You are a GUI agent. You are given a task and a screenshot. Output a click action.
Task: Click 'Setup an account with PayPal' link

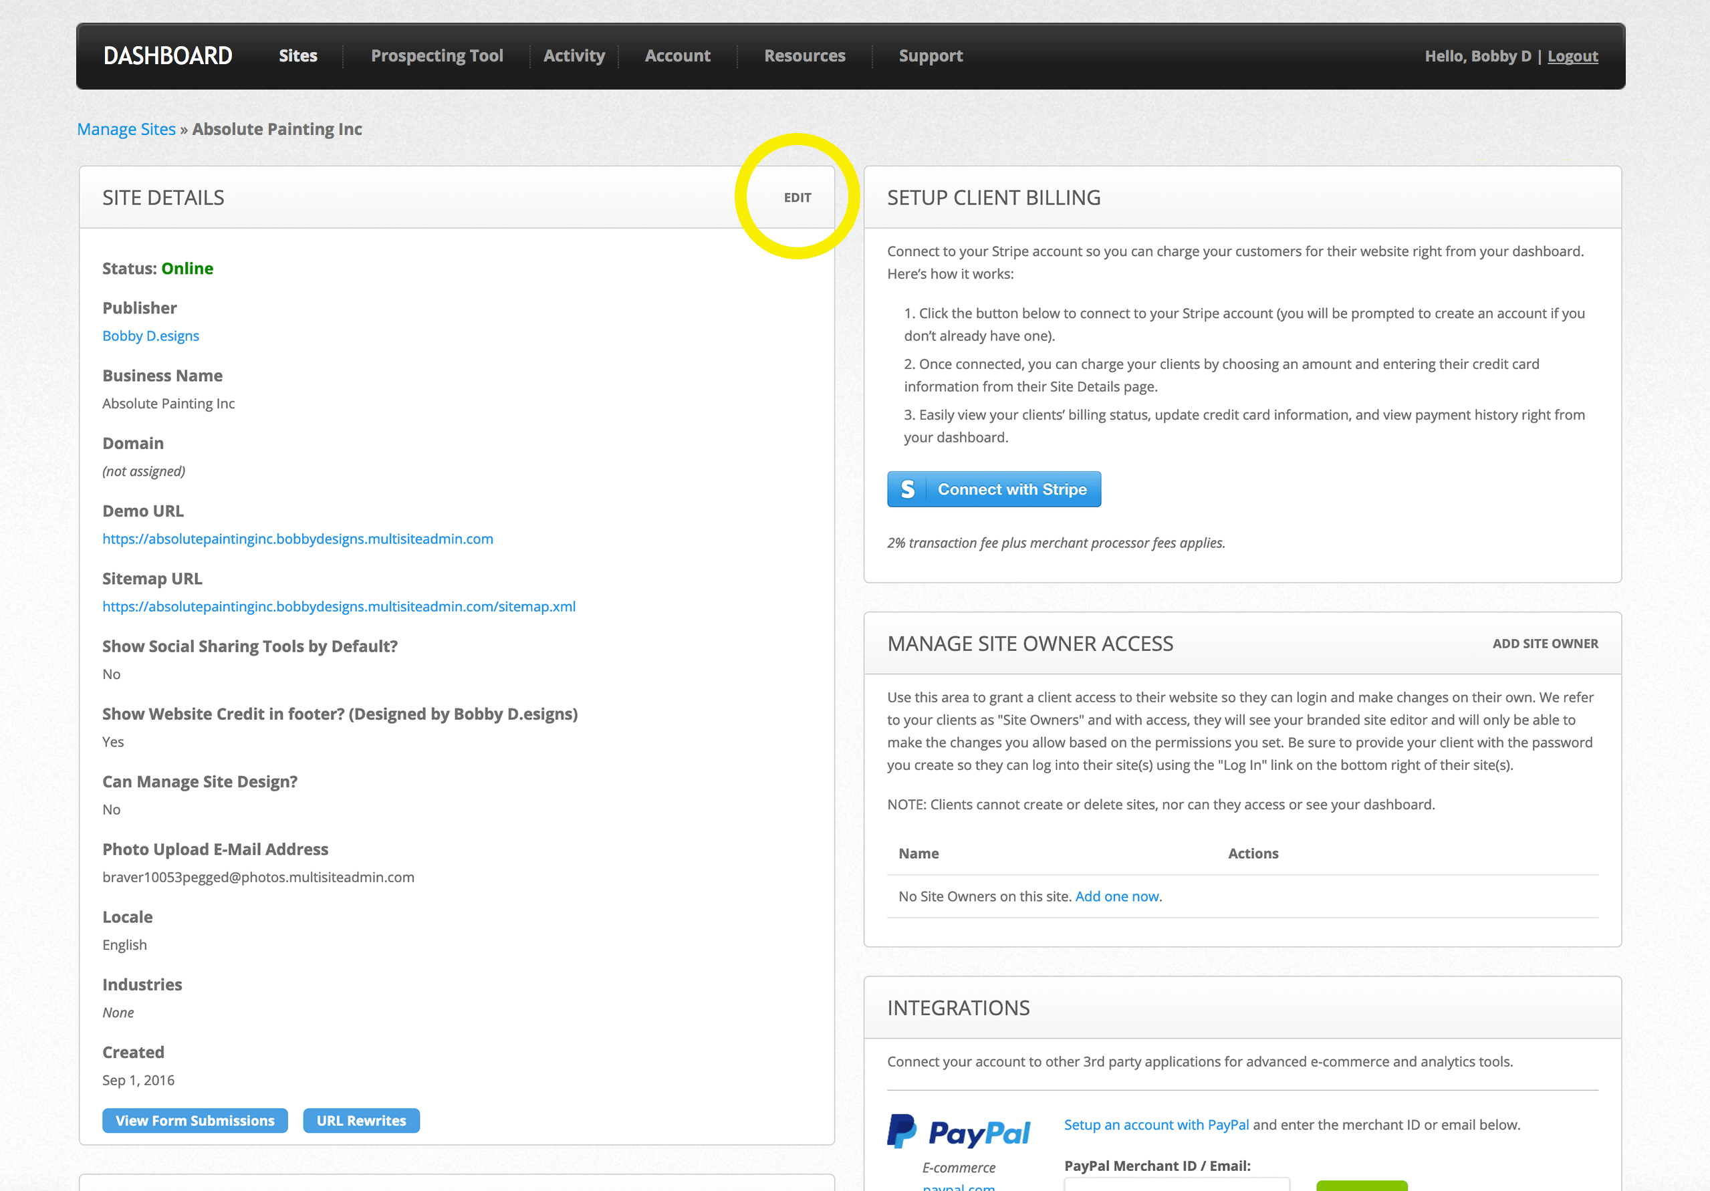(x=1156, y=1125)
